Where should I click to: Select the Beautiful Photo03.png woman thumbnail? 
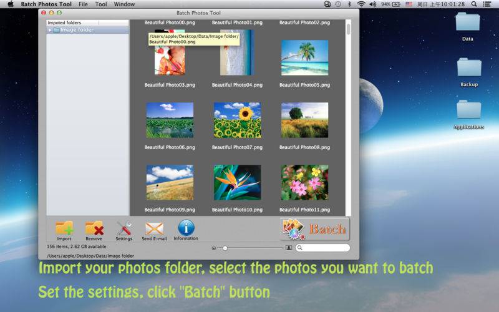(170, 52)
